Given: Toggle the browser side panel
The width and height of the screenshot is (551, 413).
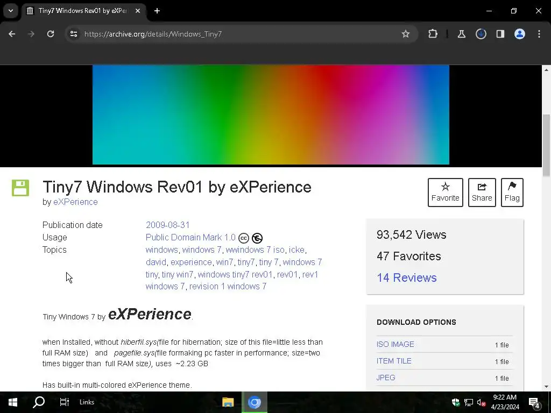Looking at the screenshot, I should [x=500, y=34].
